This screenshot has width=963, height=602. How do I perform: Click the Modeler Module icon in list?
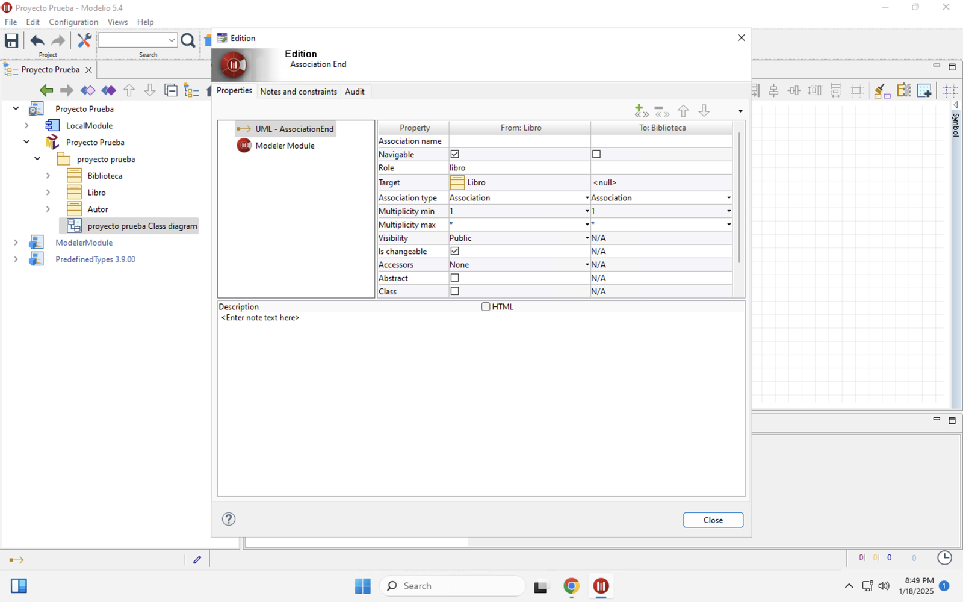tap(244, 146)
